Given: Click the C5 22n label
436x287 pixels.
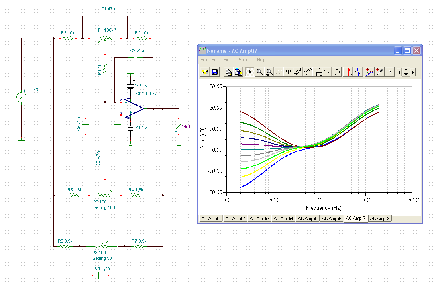Looking at the screenshot, I should (x=79, y=124).
